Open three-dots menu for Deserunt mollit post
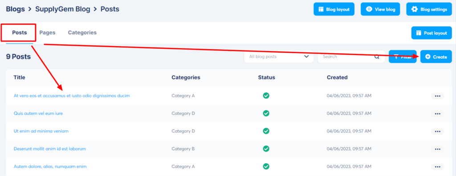The width and height of the screenshot is (456, 176). tap(437, 149)
